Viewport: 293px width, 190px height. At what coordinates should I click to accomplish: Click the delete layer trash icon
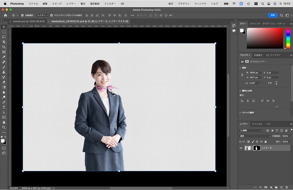coord(287,187)
